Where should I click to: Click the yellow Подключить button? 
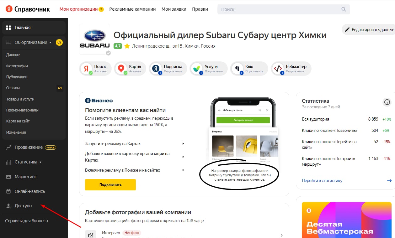(110, 184)
